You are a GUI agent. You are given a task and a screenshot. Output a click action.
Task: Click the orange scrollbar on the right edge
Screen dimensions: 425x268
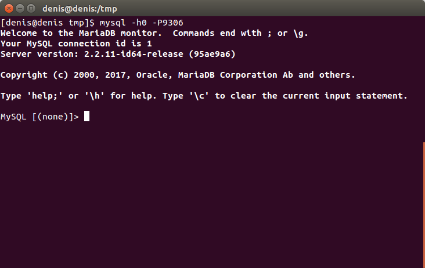pos(424,205)
